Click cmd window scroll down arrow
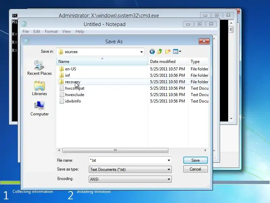Screen dimensions: 270x203 click(231, 119)
